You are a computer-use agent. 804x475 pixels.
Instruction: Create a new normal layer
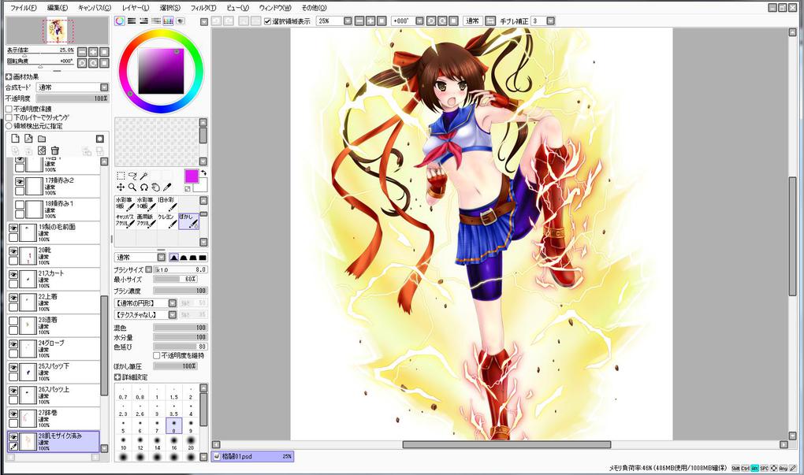16,139
